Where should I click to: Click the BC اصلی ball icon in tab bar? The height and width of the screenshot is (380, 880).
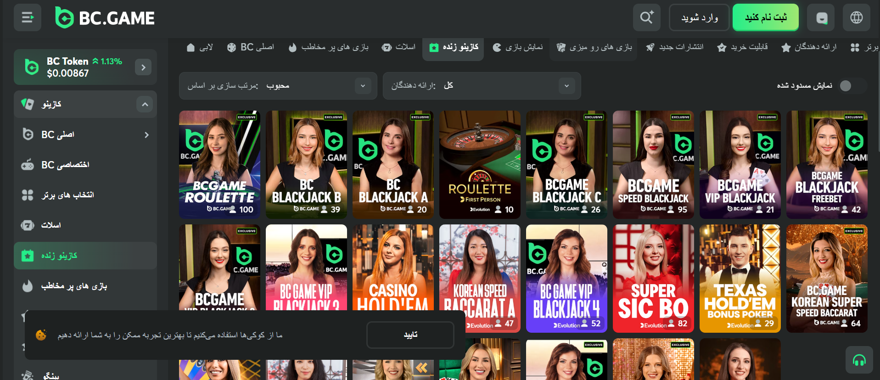pyautogui.click(x=231, y=47)
